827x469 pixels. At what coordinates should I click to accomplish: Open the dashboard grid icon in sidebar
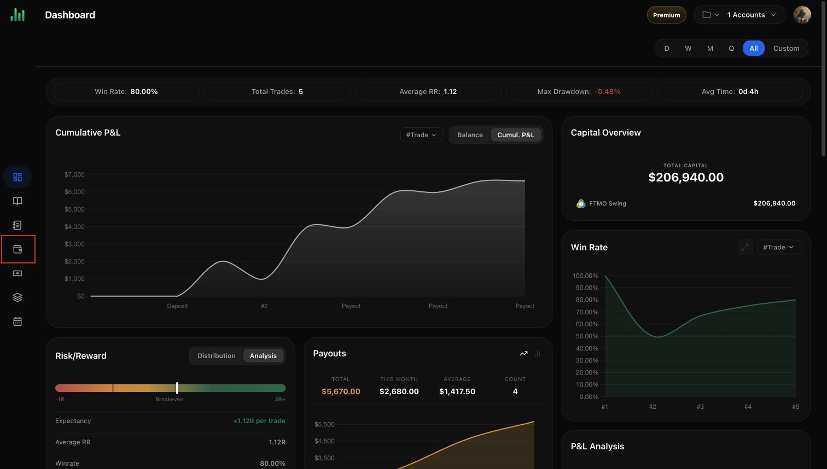pos(18,177)
